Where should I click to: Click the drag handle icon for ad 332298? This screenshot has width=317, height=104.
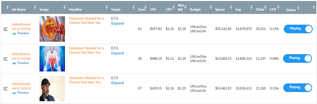coord(6,59)
